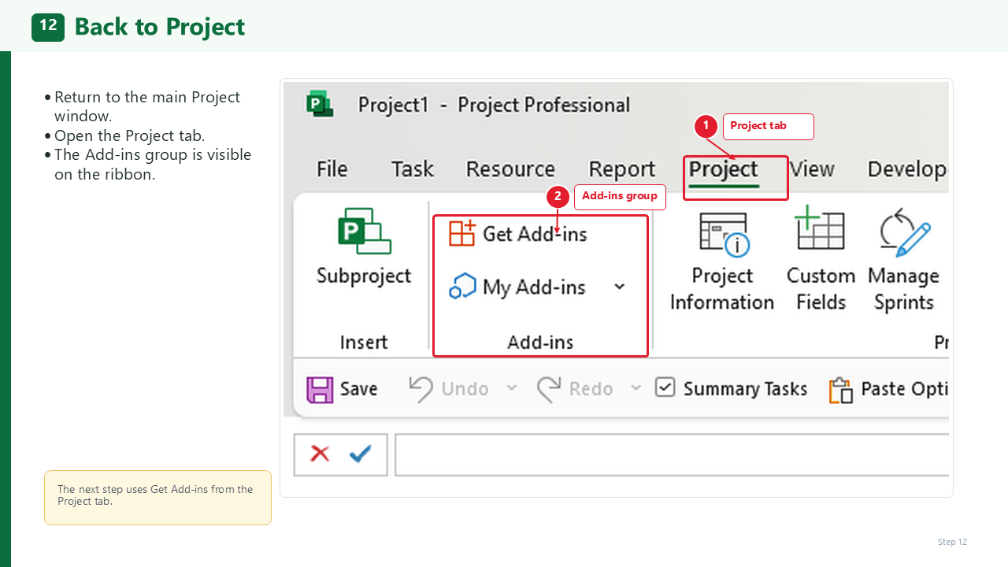Click the My Add-ins hexagon icon
Image resolution: width=1008 pixels, height=567 pixels.
(462, 287)
